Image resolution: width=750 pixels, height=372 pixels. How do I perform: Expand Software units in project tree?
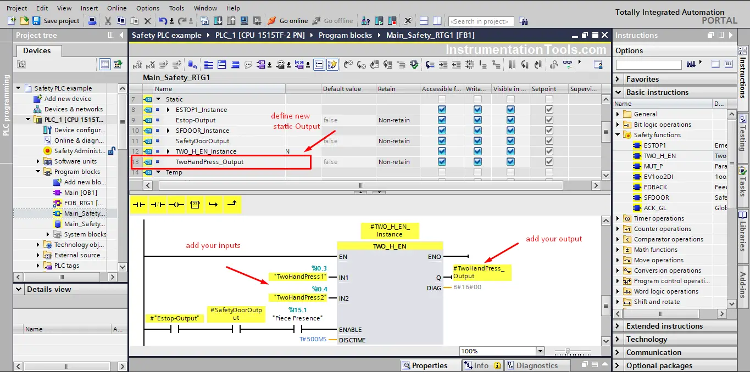(x=38, y=161)
